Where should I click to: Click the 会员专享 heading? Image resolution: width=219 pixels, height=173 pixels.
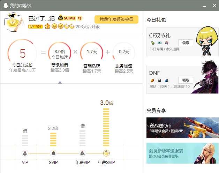coord(156,110)
